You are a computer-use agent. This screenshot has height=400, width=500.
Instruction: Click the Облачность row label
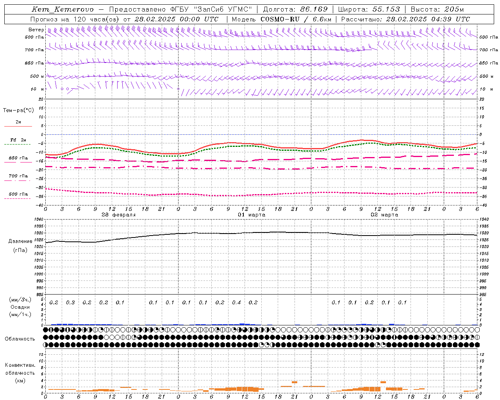pyautogui.click(x=20, y=339)
